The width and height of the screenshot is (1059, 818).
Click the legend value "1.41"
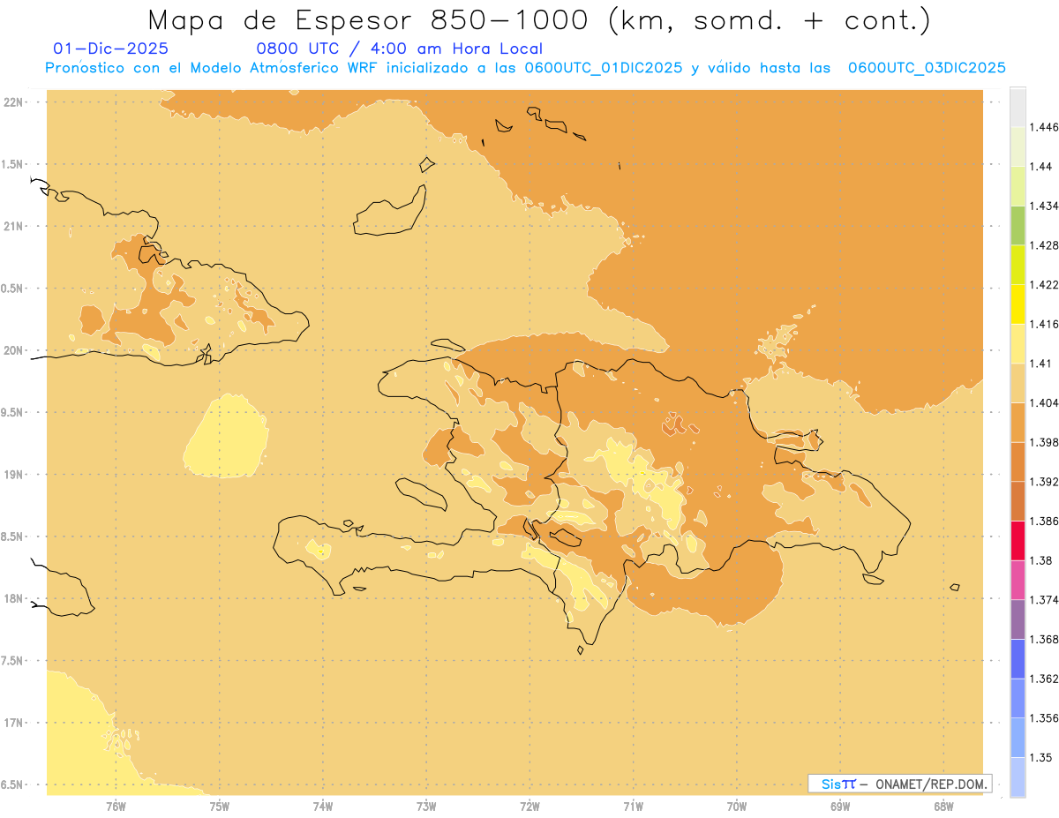pyautogui.click(x=1041, y=364)
